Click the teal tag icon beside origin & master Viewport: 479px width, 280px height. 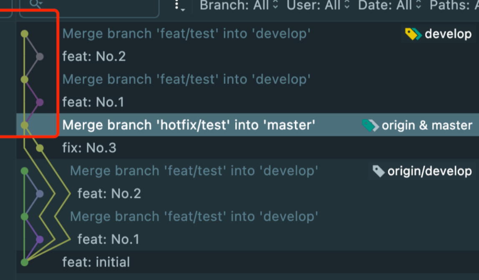370,125
